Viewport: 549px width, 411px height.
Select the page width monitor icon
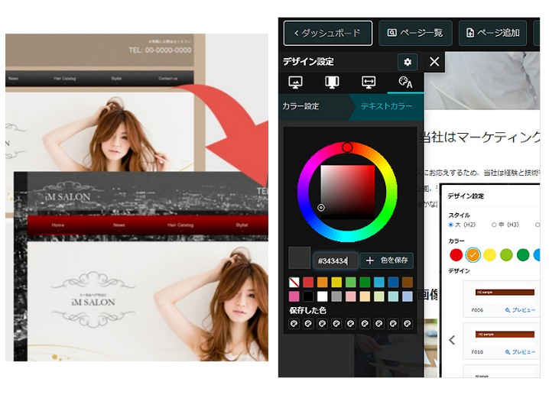pos(369,83)
